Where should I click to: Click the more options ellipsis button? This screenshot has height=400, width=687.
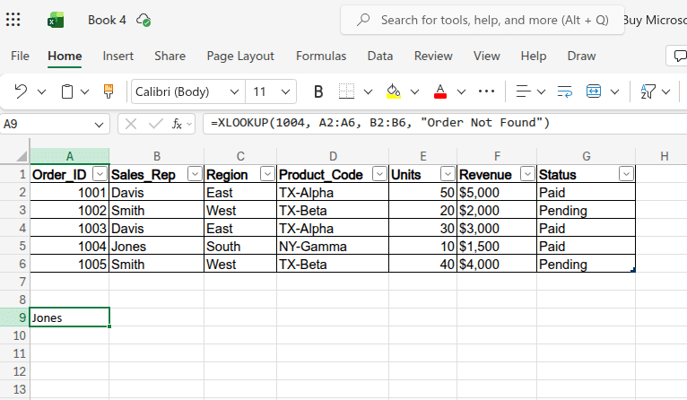tap(487, 91)
